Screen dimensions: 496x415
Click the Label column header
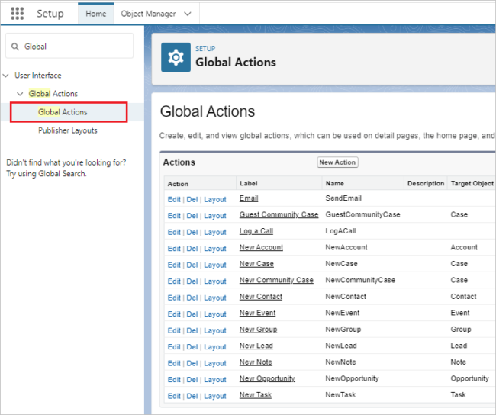point(248,183)
